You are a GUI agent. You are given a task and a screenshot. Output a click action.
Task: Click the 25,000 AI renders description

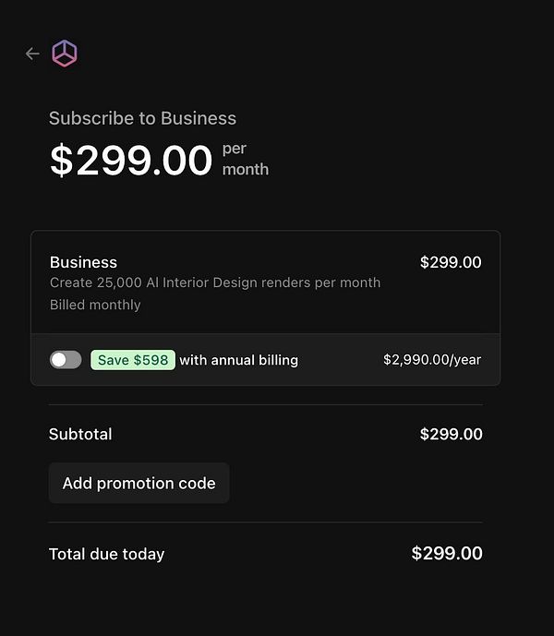coord(215,282)
